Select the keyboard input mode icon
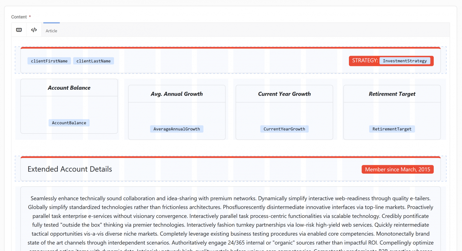Screen dimensions: 462x251 point(19,29)
